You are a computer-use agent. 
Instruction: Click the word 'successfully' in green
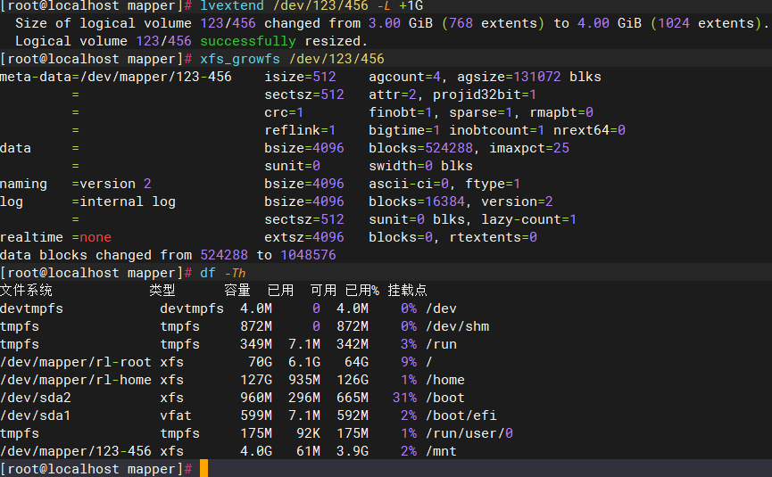click(248, 41)
